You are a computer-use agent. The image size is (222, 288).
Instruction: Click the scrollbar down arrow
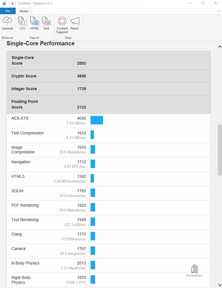coord(220,285)
